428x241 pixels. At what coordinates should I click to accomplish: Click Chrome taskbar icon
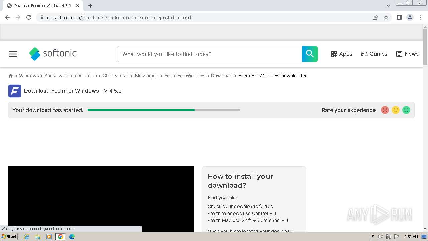(61, 237)
